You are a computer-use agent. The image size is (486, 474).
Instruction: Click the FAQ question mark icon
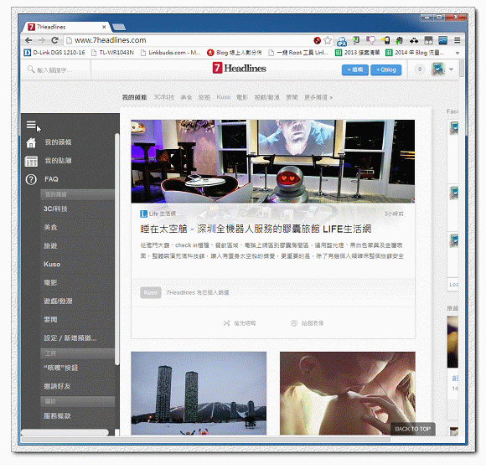pyautogui.click(x=31, y=179)
